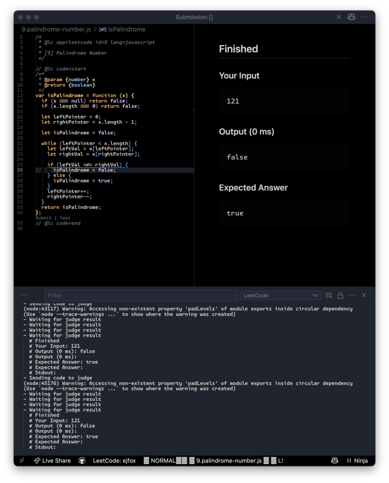389x483 pixels.
Task: Clear the Output panel contents
Action: tap(328, 295)
